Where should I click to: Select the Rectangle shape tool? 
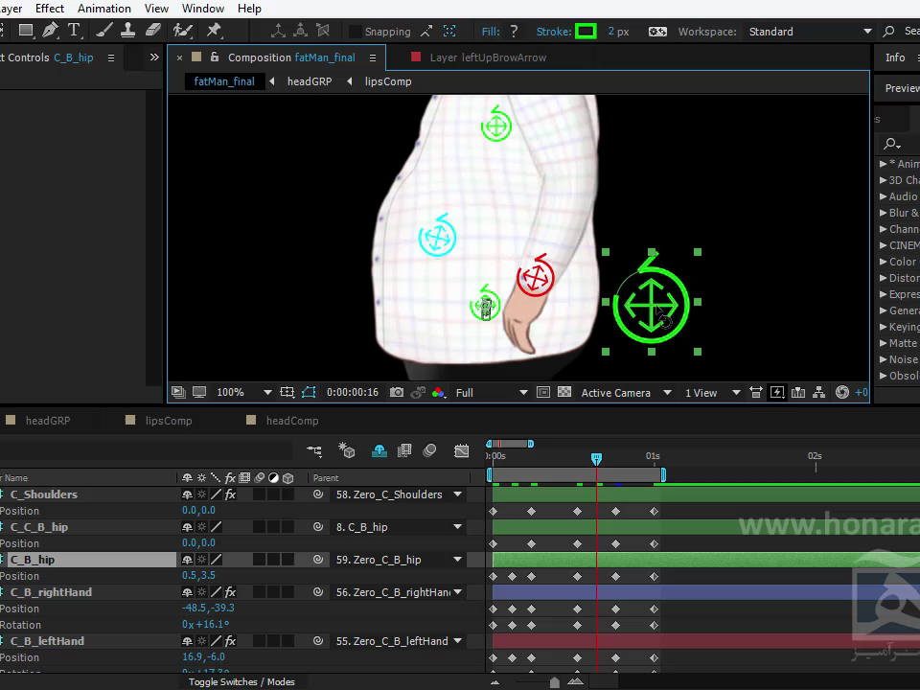[25, 31]
